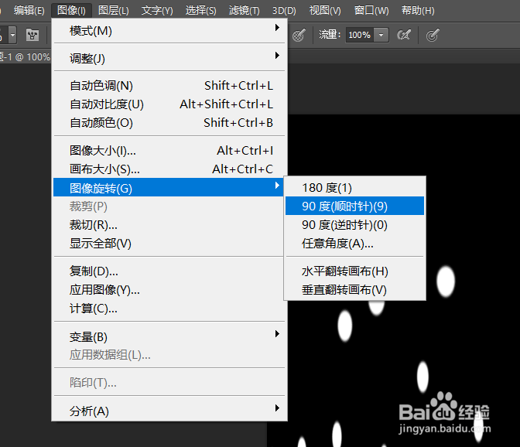Expand the 模式(M) submenu

[169, 31]
